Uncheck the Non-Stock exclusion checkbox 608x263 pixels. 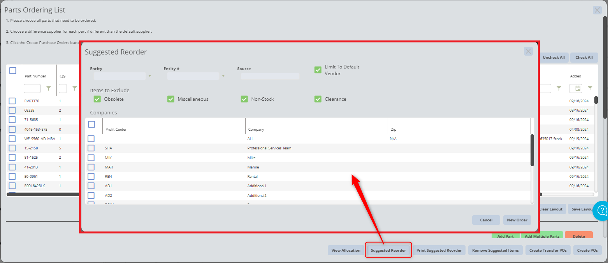[244, 99]
